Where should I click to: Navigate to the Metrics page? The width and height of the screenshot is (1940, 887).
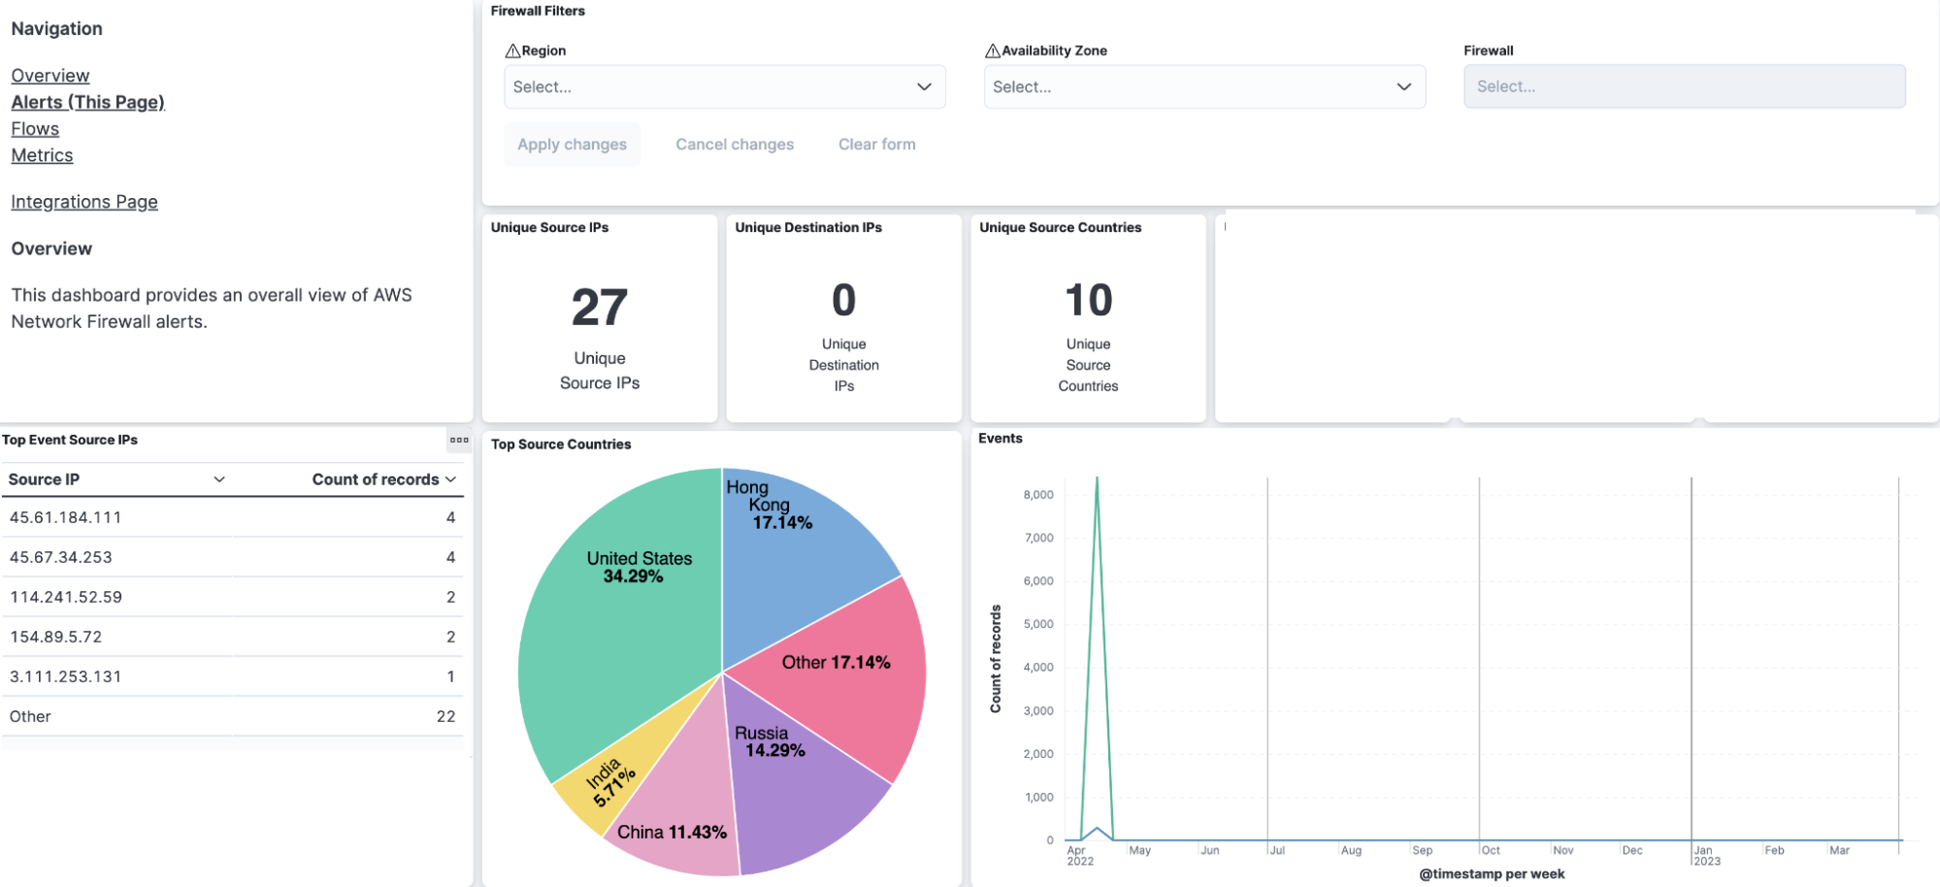(42, 155)
